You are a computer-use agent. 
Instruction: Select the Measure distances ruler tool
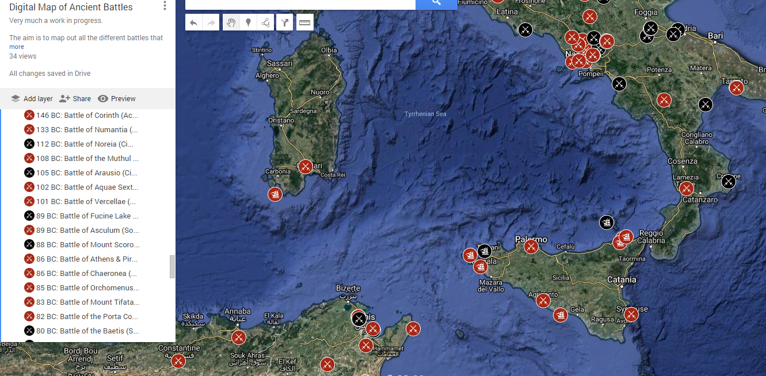tap(304, 22)
